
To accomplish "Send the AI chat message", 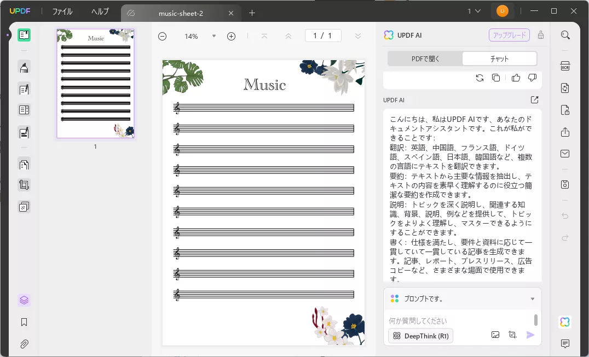I will (530, 335).
